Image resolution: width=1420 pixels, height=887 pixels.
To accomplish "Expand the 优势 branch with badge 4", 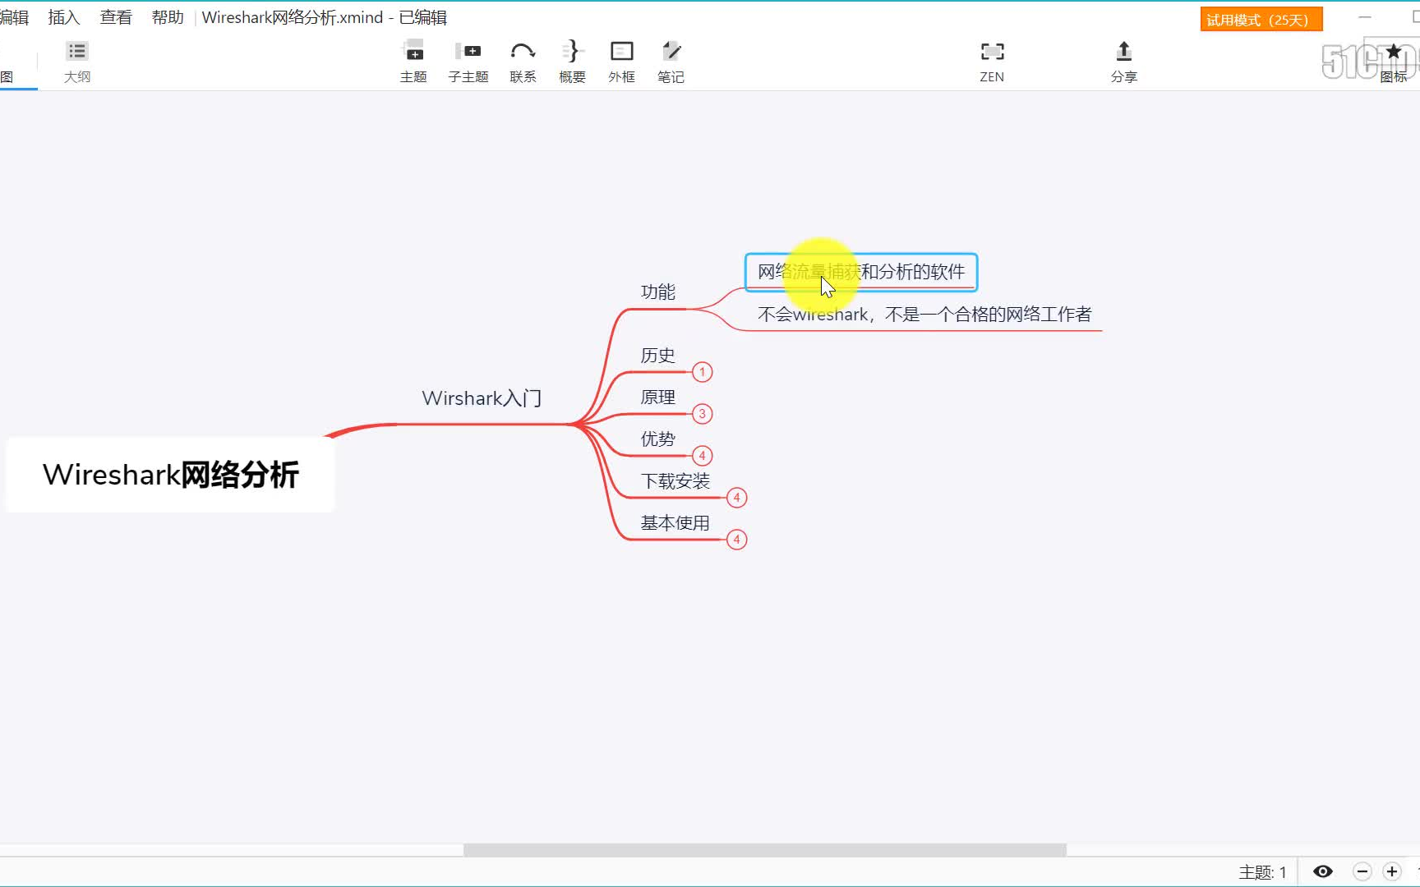I will tap(702, 456).
